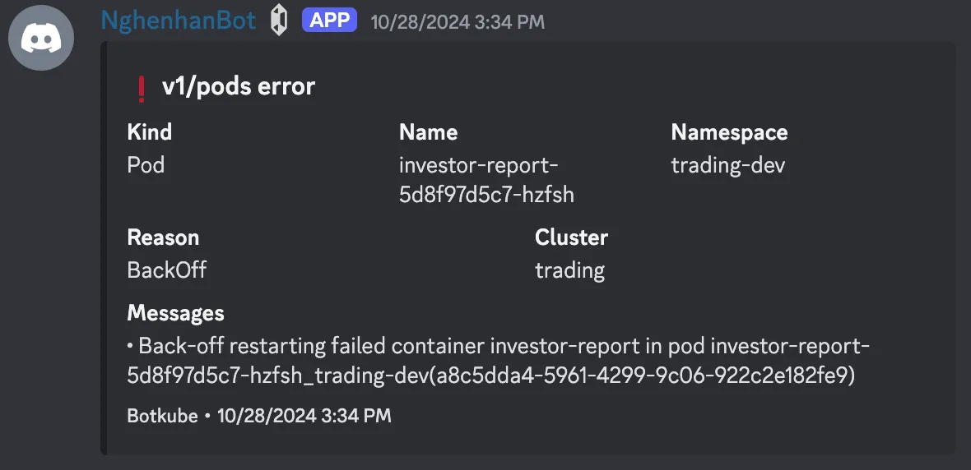Image resolution: width=971 pixels, height=470 pixels.
Task: Click the purple APP badge
Action: 329,21
